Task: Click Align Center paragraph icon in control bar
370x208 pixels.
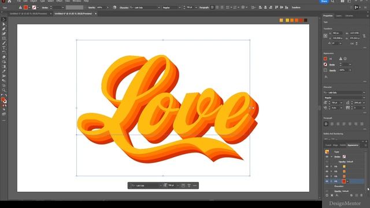Action: [x=217, y=8]
